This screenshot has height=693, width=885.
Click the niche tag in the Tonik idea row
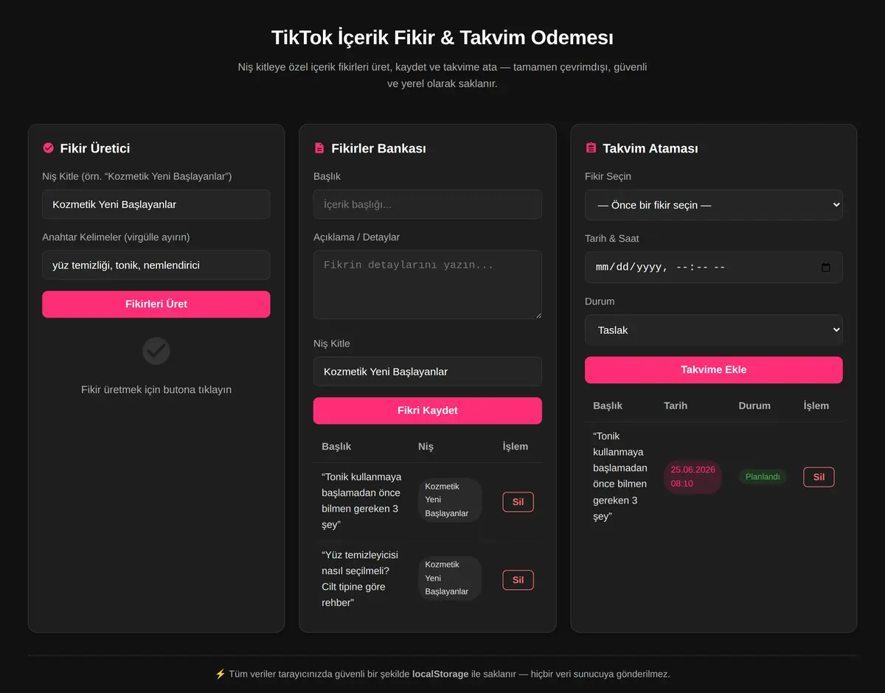pos(450,500)
